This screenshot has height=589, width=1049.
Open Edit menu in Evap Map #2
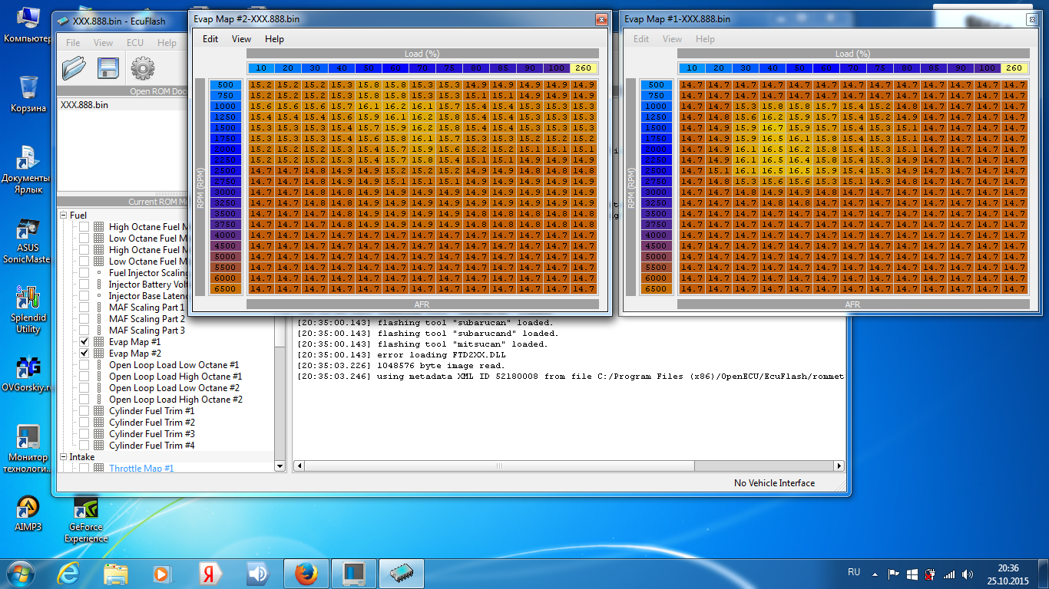pos(210,39)
